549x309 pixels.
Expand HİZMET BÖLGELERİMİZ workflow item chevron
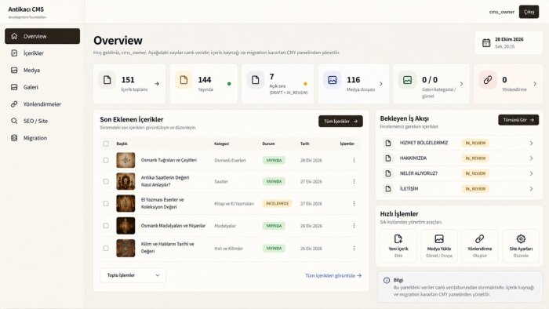point(531,143)
